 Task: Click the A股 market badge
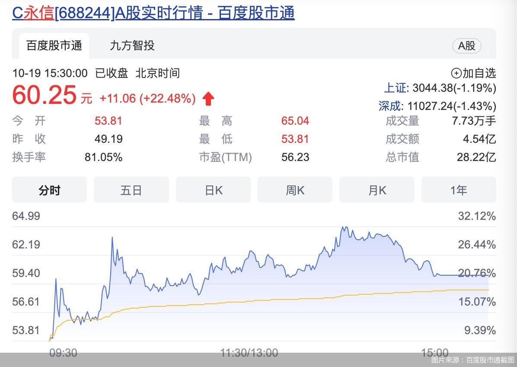pos(466,46)
